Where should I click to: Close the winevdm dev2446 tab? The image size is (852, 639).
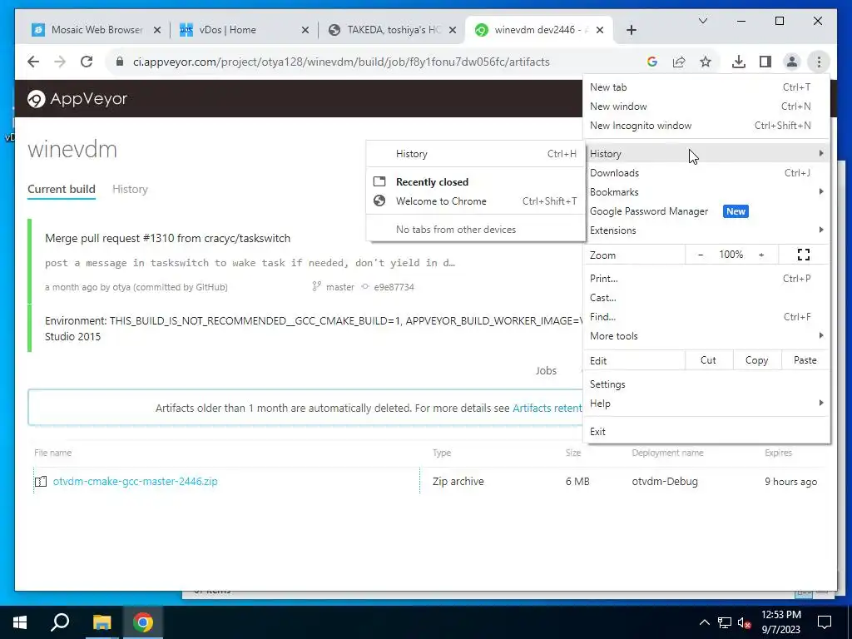(599, 31)
